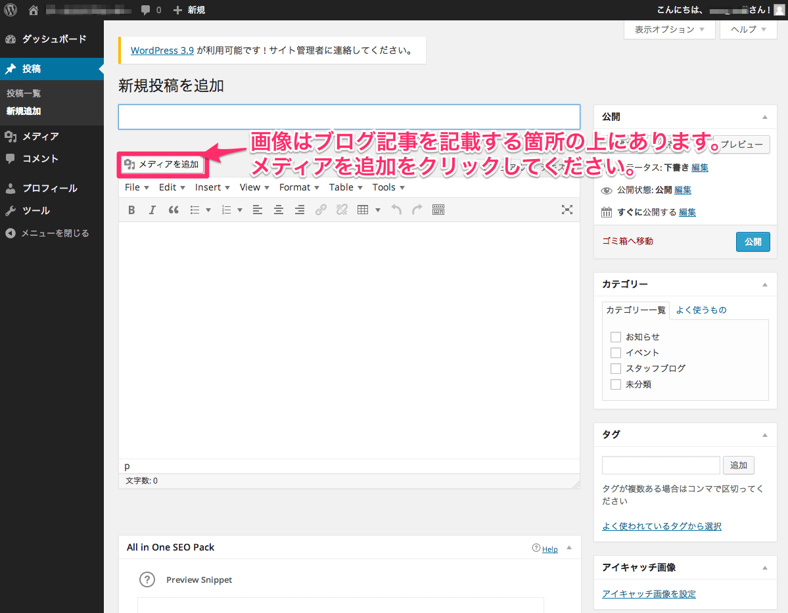This screenshot has width=788, height=613.
Task: Open the View menu dropdown
Action: click(x=254, y=187)
